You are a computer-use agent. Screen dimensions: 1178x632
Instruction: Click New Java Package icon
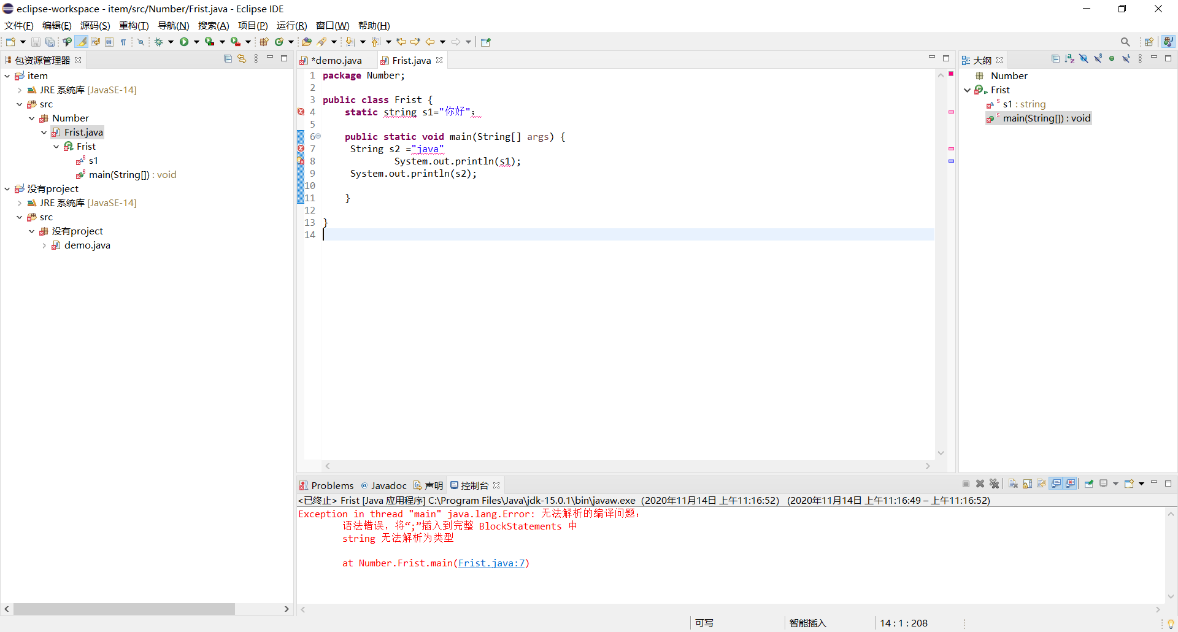(264, 42)
